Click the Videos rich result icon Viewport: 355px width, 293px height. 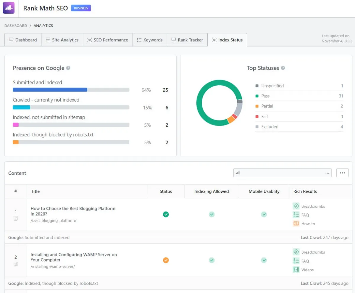pos(296,270)
